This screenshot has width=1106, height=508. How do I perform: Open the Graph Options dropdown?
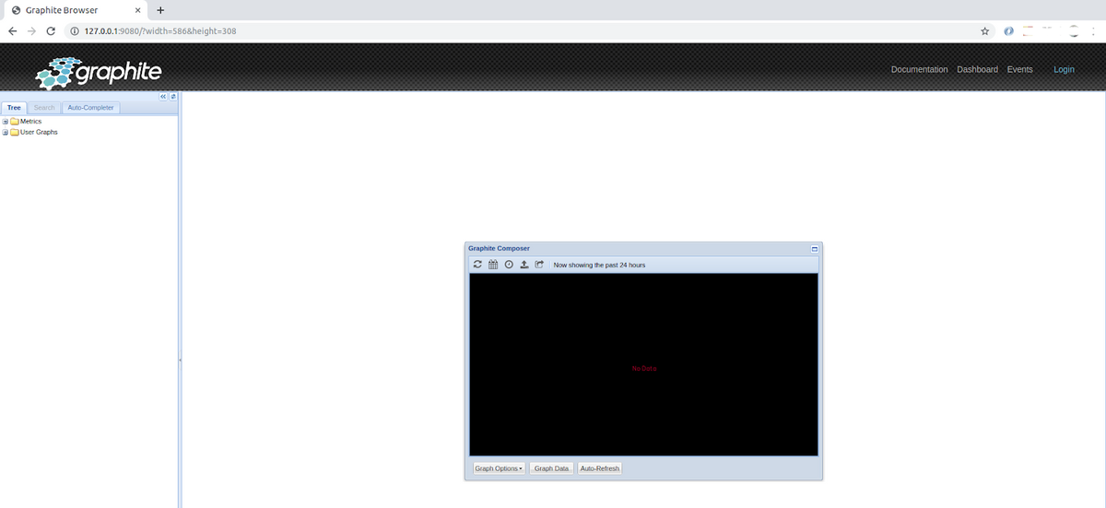(499, 468)
